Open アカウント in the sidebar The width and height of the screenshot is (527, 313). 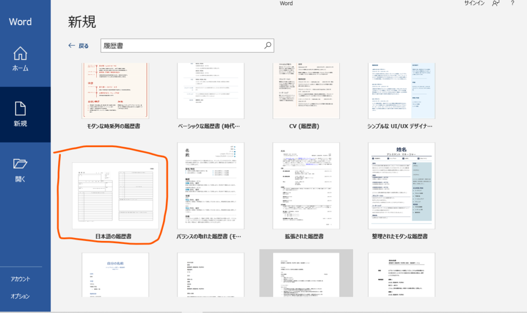coord(21,279)
